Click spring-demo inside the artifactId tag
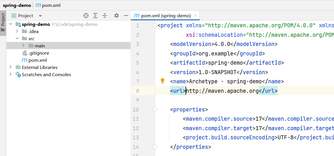The width and height of the screenshot is (334, 156). pyautogui.click(x=225, y=63)
